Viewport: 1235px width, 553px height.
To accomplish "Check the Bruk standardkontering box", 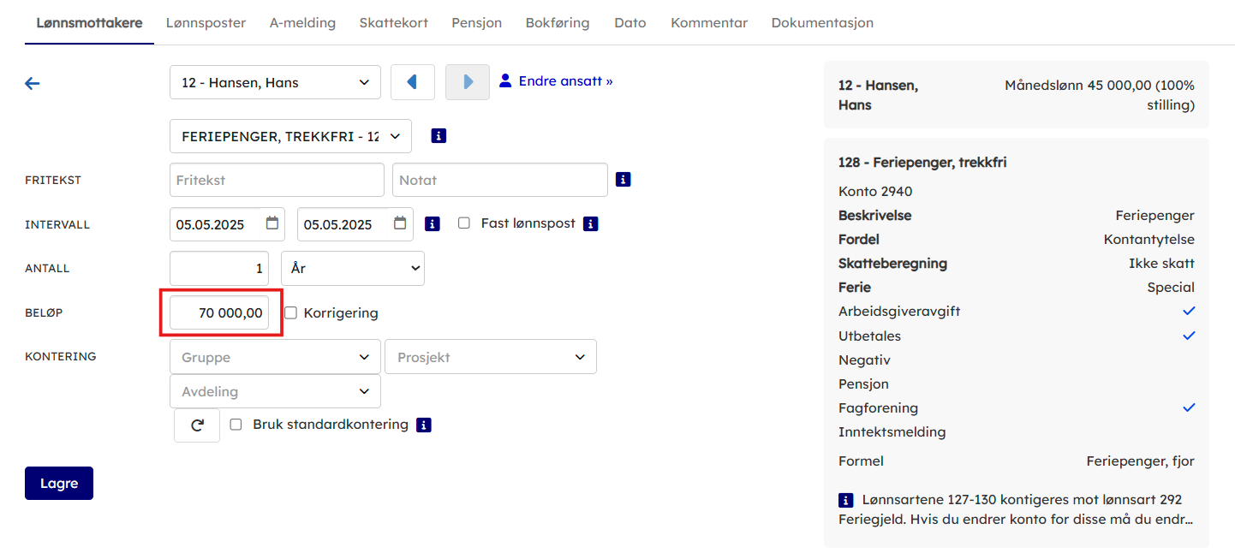I will coord(236,425).
